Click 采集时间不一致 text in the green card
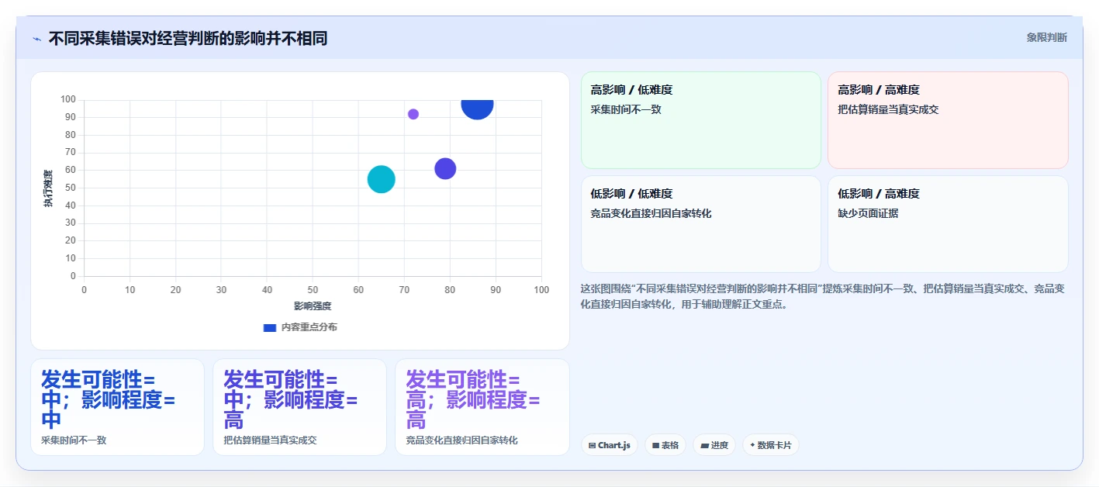1099x487 pixels. pyautogui.click(x=626, y=109)
